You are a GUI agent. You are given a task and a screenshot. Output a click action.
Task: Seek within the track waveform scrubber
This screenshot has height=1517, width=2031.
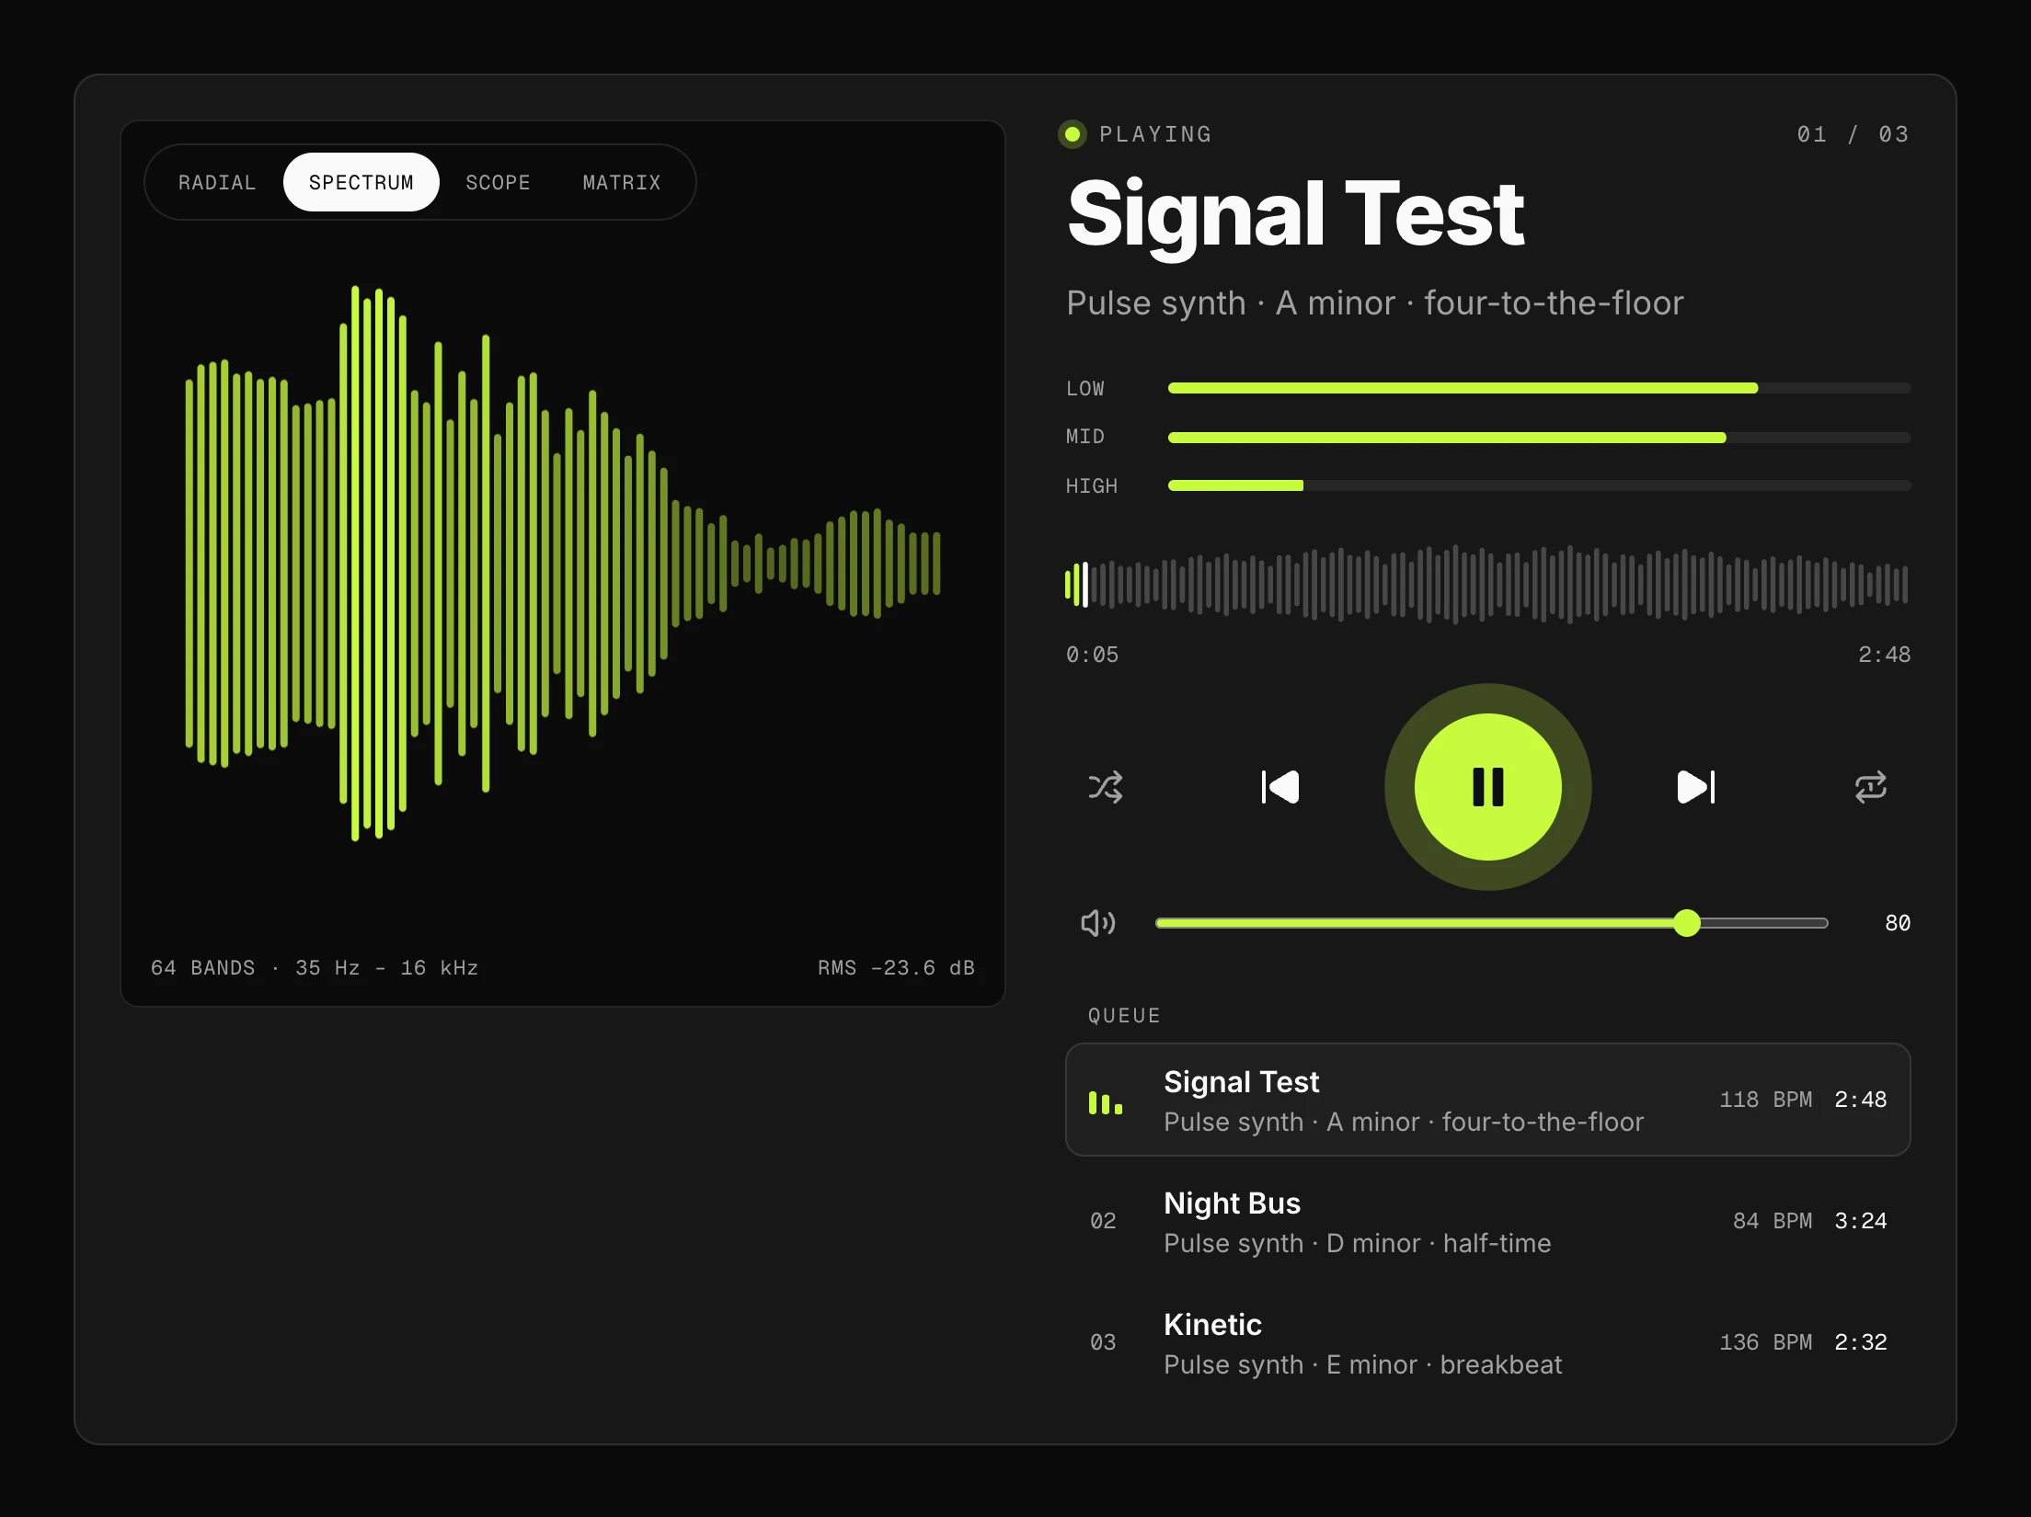[x=1487, y=585]
